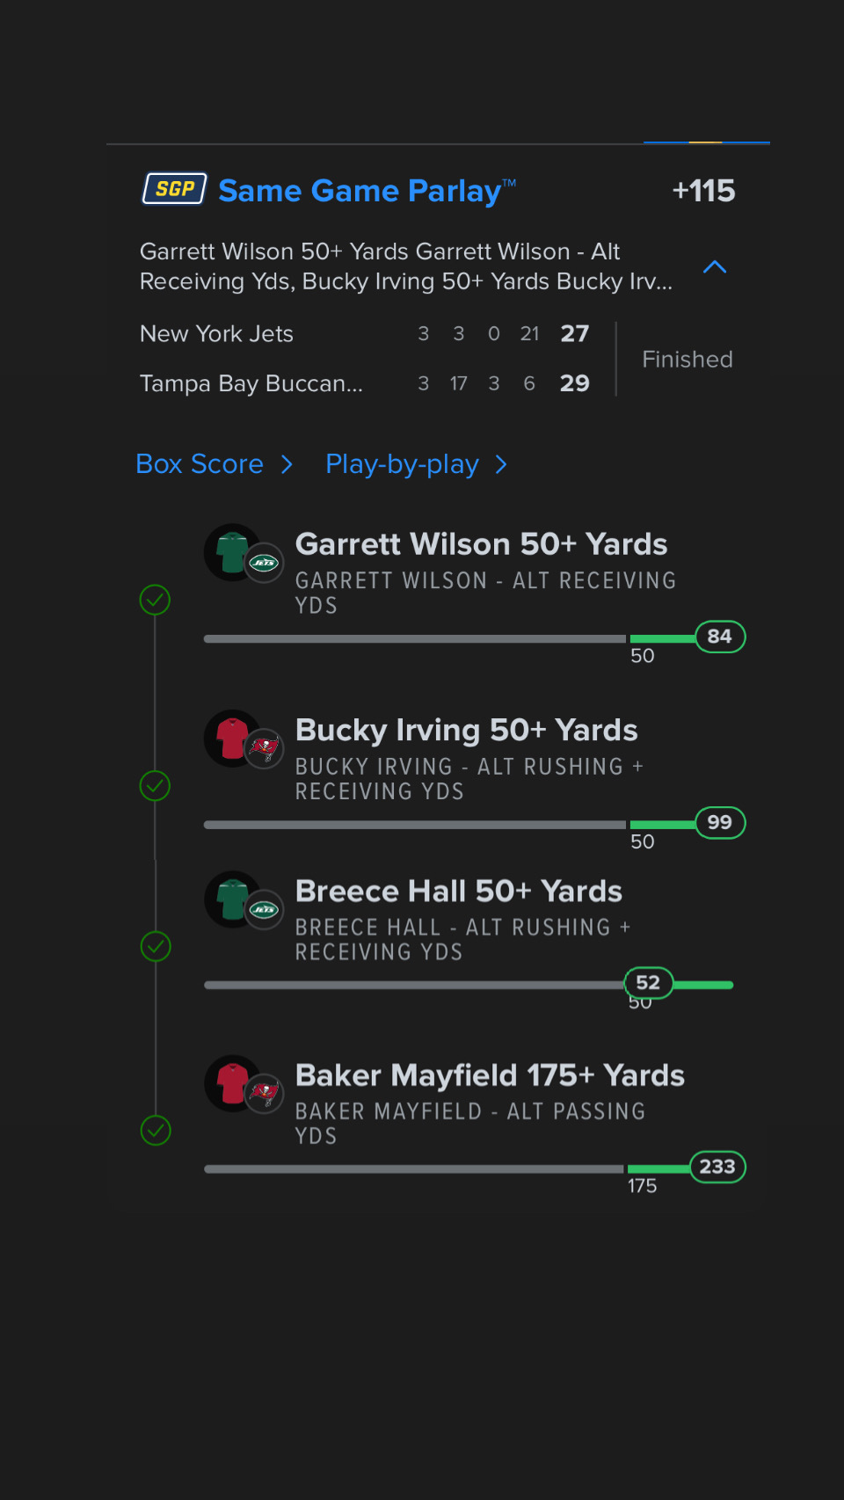Click the Breece Hall 50+ Yards heading
Image resolution: width=844 pixels, height=1500 pixels.
(458, 891)
